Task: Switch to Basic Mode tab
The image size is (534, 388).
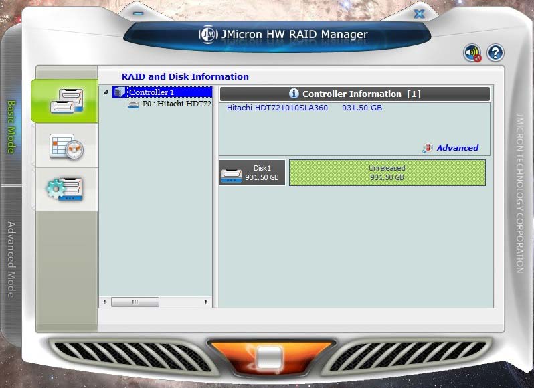Action: (x=11, y=127)
